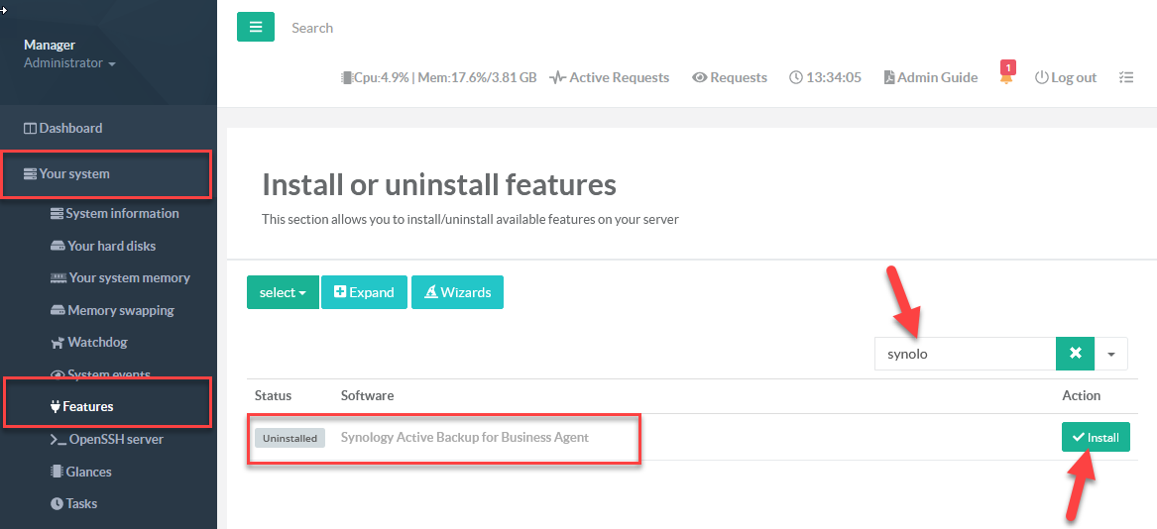Open the Admin Guide PDF link

[x=930, y=77]
